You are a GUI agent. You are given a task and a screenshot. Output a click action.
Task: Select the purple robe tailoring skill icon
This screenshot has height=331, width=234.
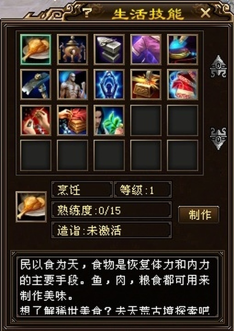click(146, 49)
